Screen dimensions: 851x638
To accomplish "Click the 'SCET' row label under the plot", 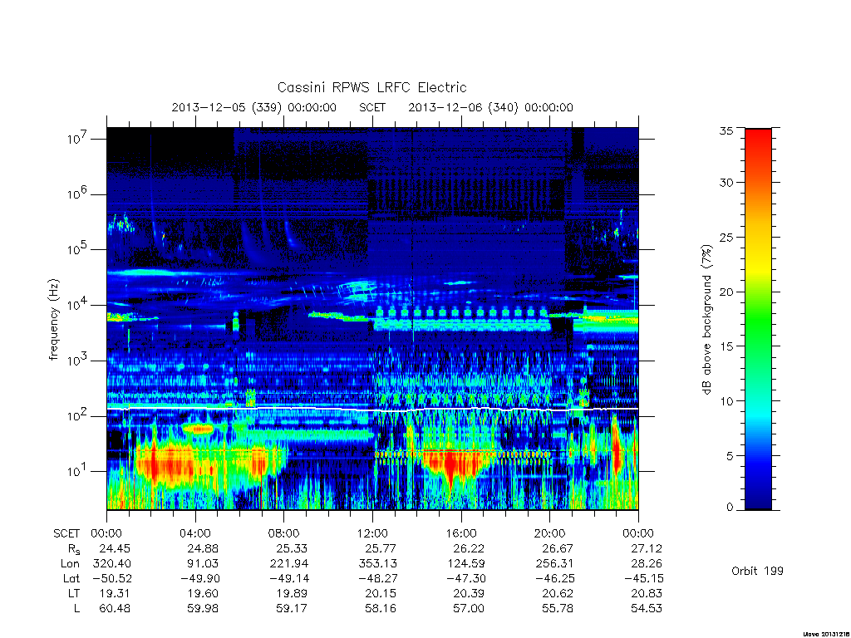I will pyautogui.click(x=66, y=533).
